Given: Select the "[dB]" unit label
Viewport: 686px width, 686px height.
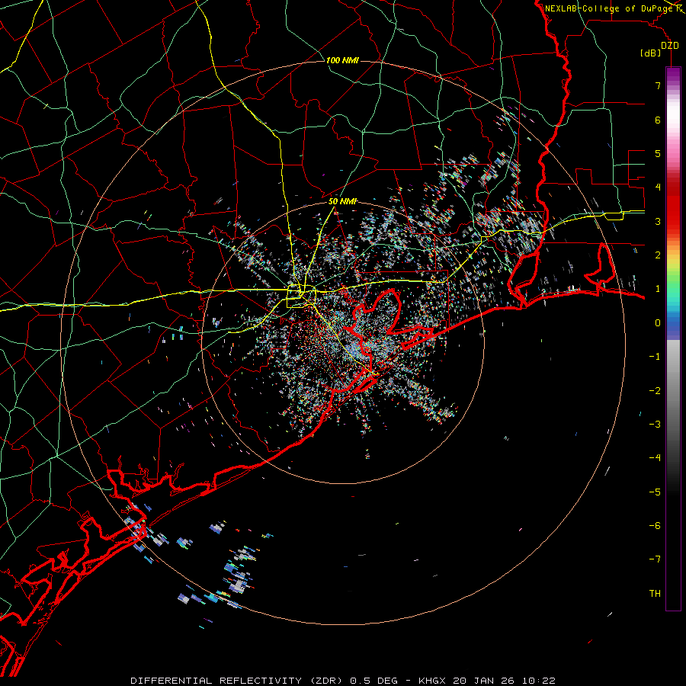Looking at the screenshot, I should click(651, 53).
